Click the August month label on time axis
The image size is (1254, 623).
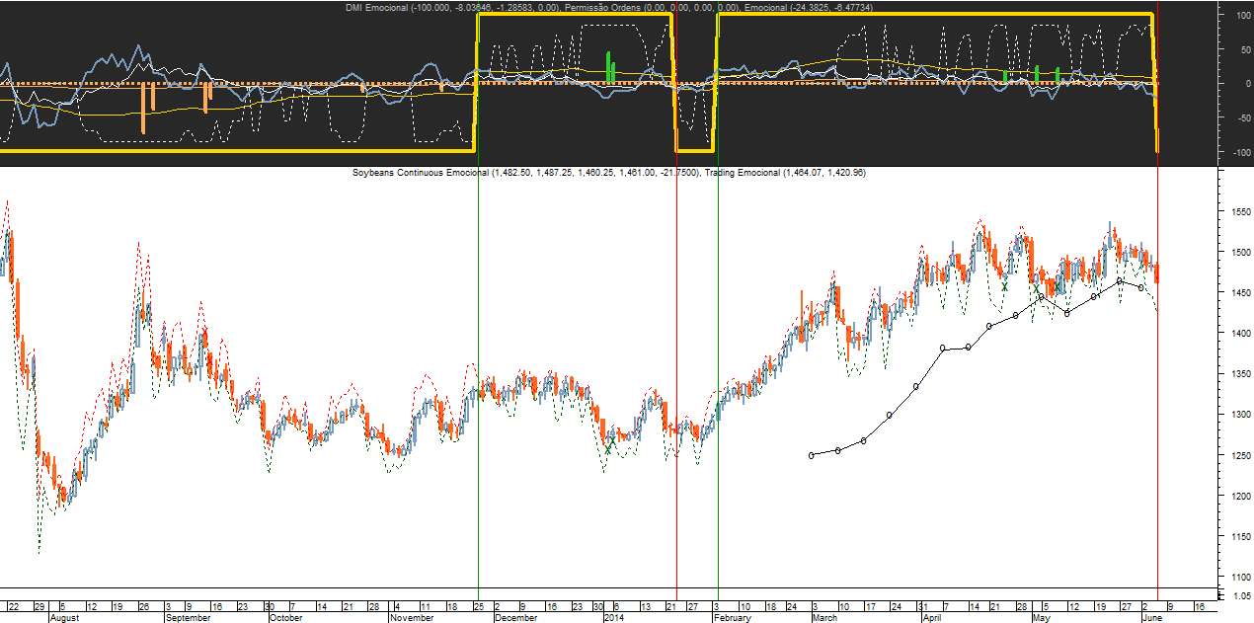click(63, 617)
